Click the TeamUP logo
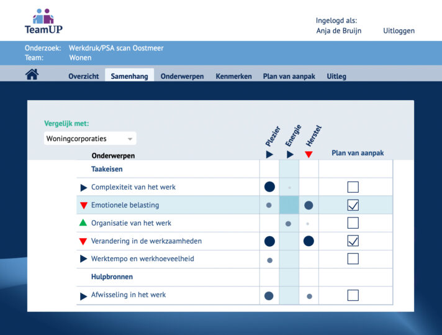This screenshot has height=335, width=442. coord(43,22)
